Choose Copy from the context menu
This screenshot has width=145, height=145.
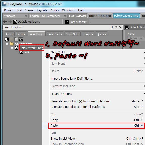click(97, 120)
